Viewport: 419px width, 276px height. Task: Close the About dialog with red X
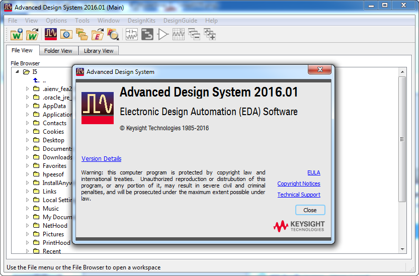319,69
